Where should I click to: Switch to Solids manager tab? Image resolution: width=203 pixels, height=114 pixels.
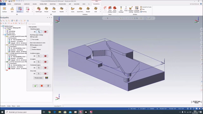coord(9,106)
